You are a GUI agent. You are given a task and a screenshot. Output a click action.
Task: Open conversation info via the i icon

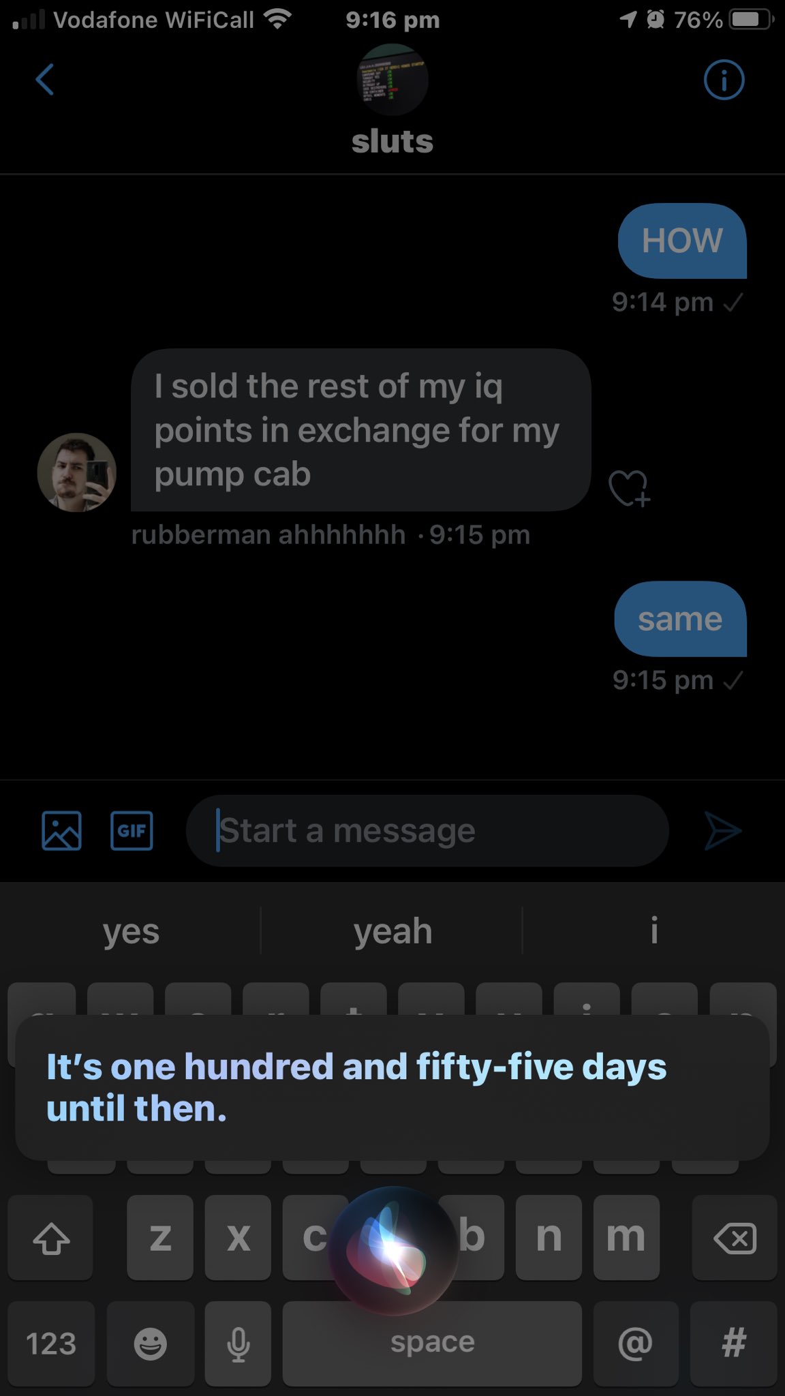pos(724,80)
